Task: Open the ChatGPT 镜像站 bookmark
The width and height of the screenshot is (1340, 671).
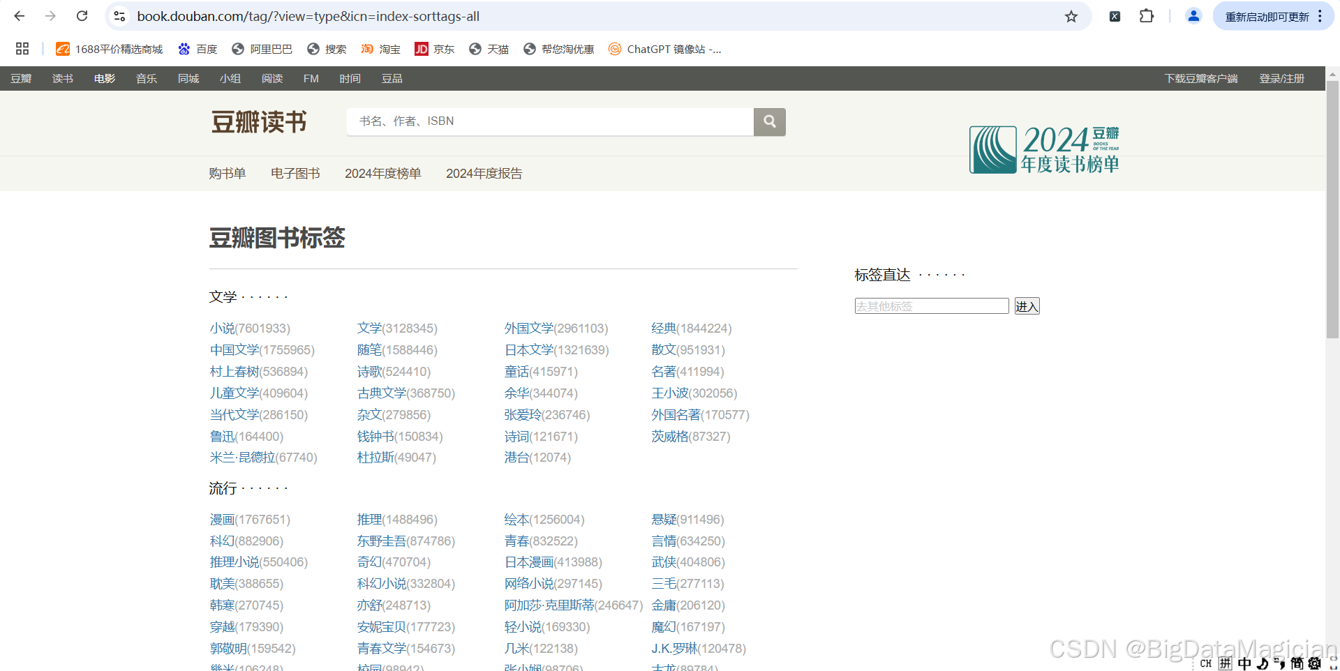Action: point(665,49)
